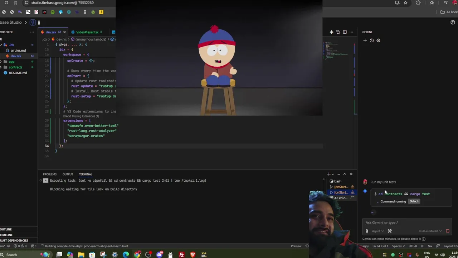Reload the browser page
The image size is (458, 258).
[x=6, y=3]
